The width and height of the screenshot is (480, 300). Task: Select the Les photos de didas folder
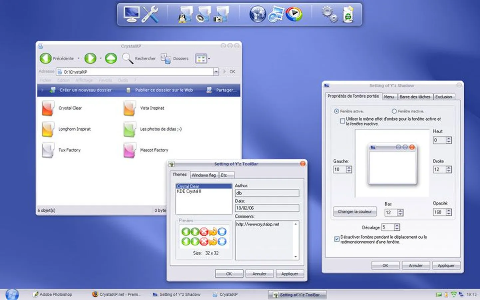coord(152,129)
